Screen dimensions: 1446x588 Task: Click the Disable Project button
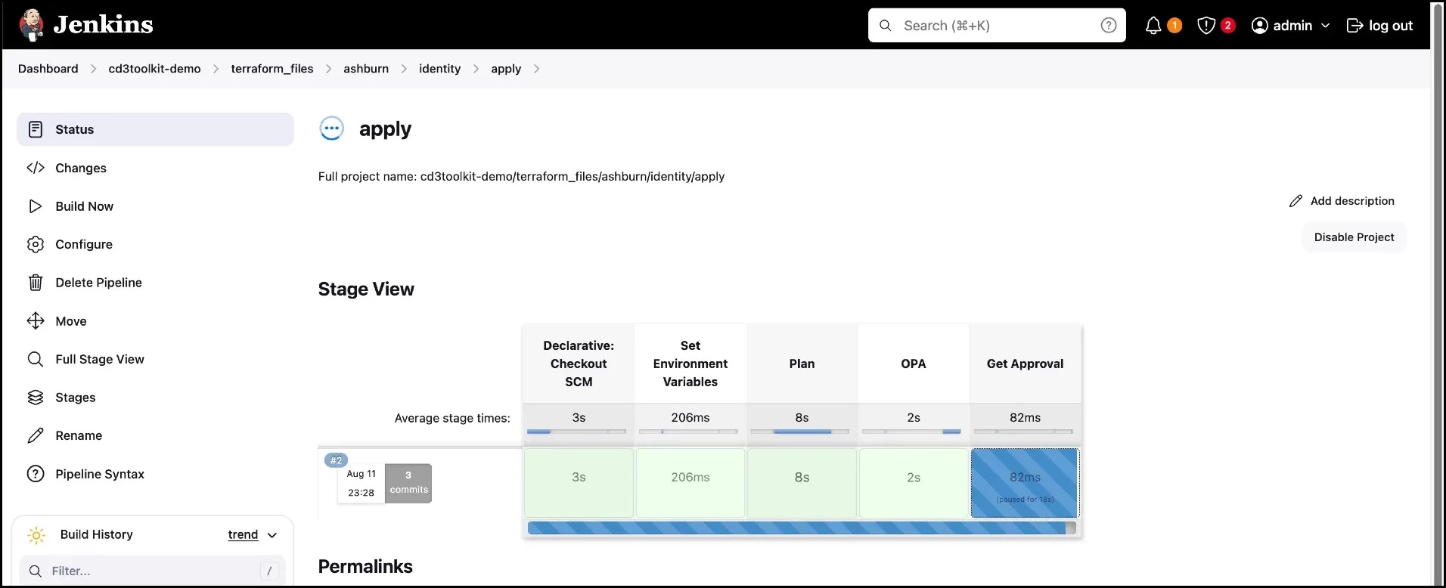pyautogui.click(x=1353, y=237)
